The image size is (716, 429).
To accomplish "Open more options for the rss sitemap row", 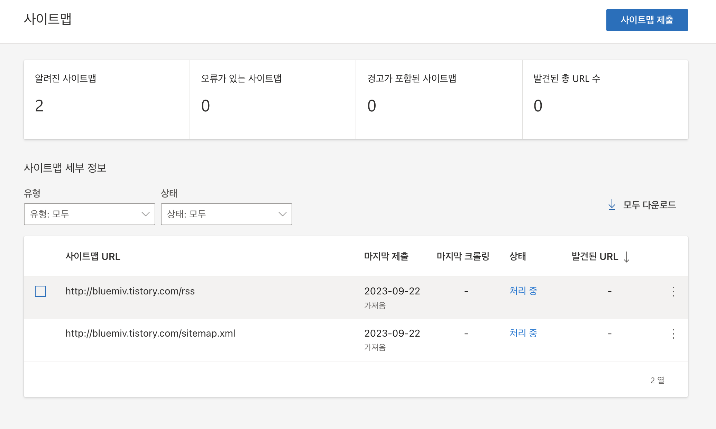I will tap(673, 292).
